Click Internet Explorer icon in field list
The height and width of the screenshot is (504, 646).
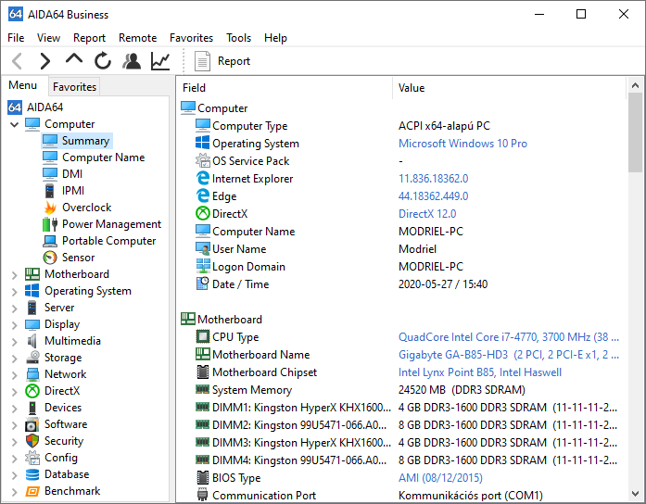pyautogui.click(x=202, y=178)
